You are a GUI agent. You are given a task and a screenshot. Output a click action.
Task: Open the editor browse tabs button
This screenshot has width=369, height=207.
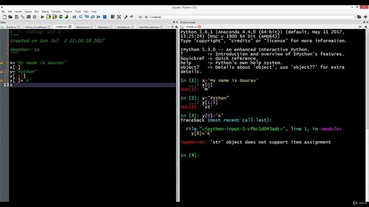pos(2,27)
